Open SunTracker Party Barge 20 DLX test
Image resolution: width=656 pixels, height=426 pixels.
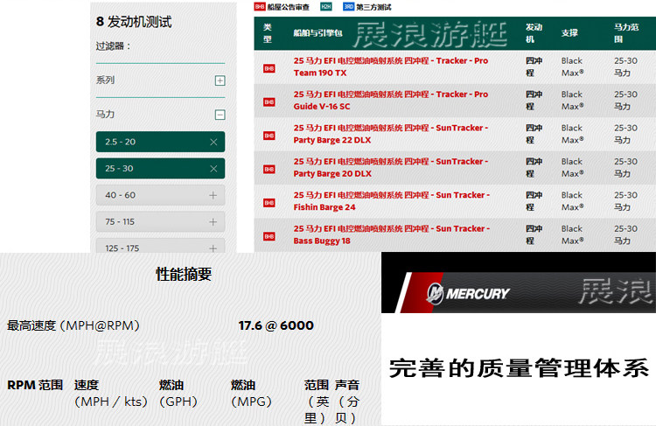(391, 167)
